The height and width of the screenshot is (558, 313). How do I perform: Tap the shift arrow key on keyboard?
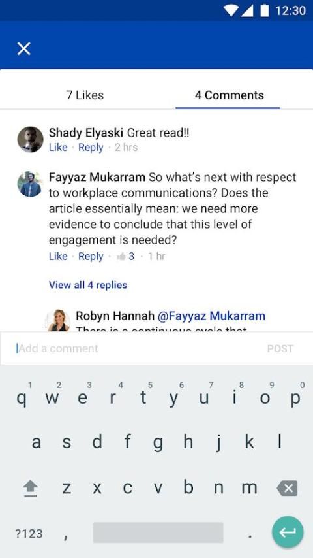31,488
